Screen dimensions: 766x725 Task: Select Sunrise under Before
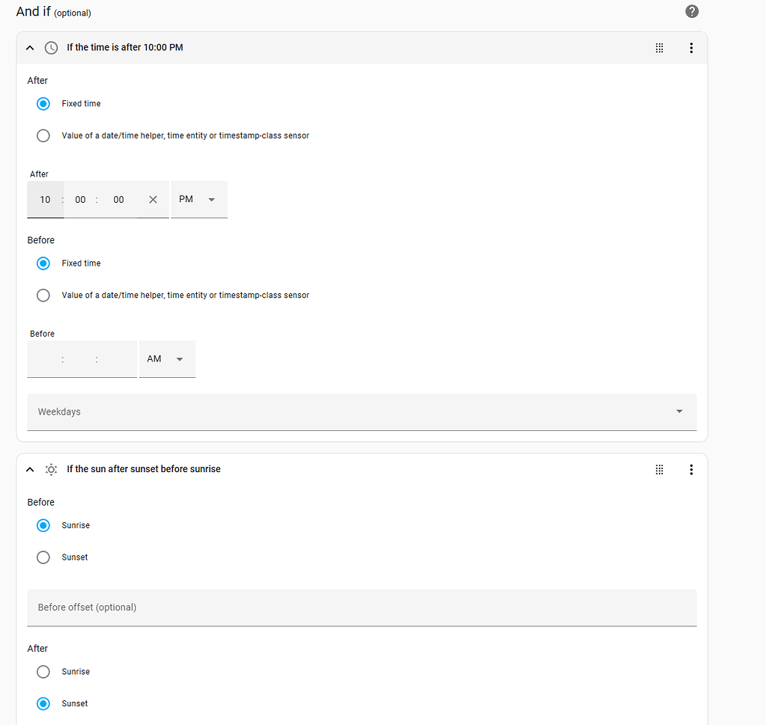click(x=43, y=525)
